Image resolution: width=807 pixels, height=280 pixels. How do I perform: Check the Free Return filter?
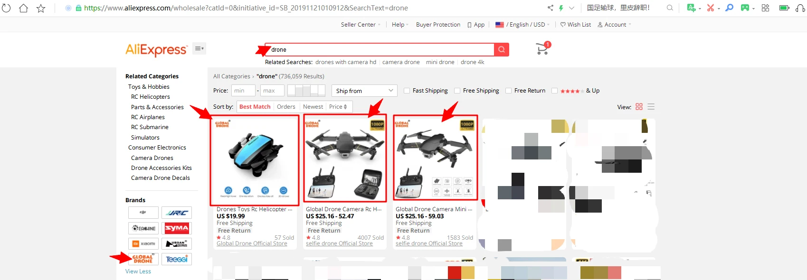click(x=508, y=91)
